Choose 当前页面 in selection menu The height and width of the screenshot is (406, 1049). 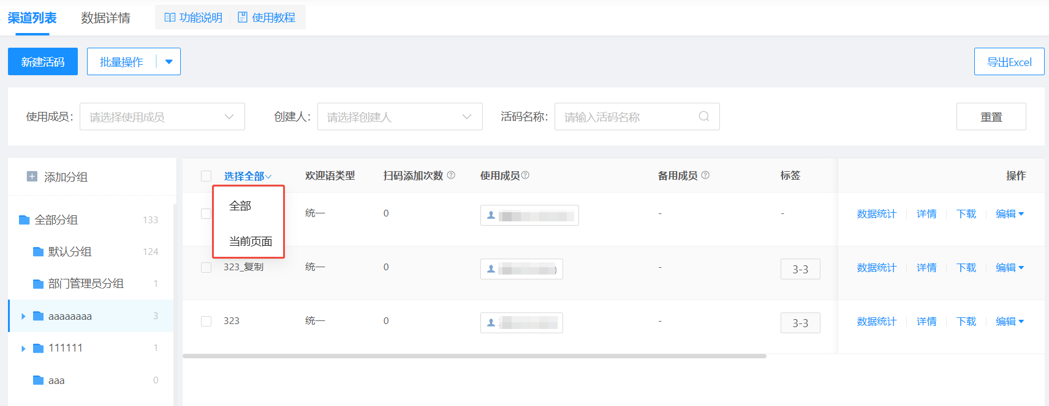[x=251, y=242]
